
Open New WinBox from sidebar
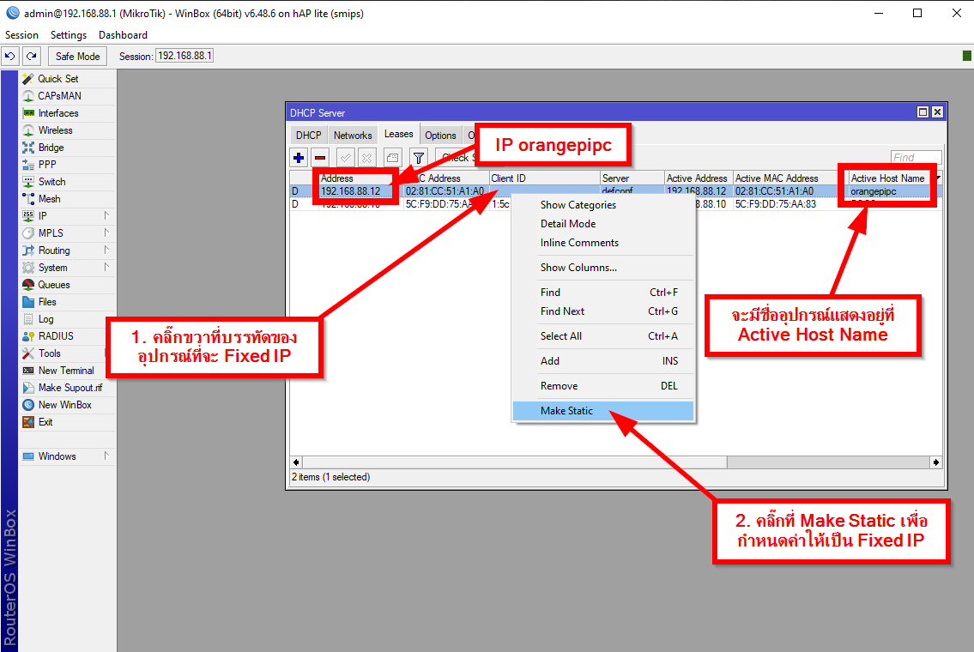[67, 405]
